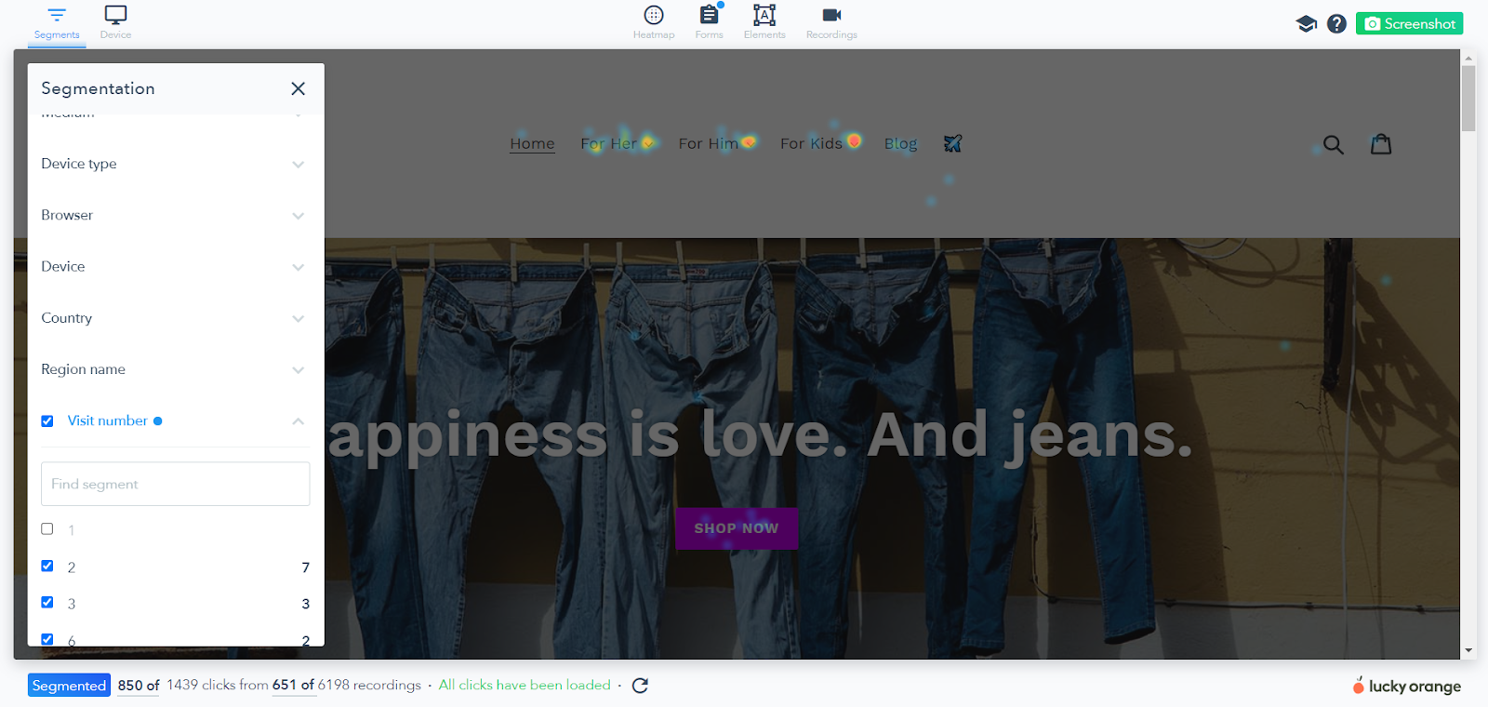
Task: Click the search magnifier on the site
Action: (x=1334, y=144)
